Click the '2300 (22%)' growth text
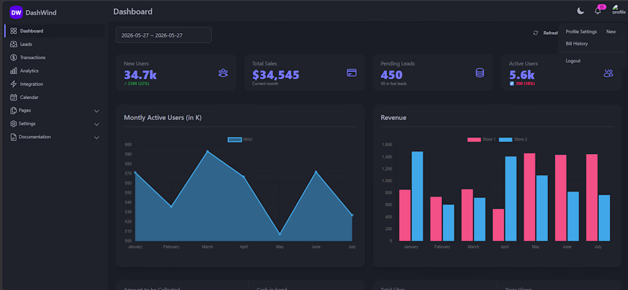This screenshot has height=290, width=628. click(138, 84)
